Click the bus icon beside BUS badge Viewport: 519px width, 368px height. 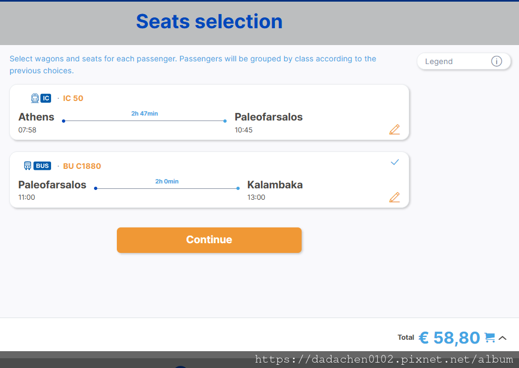pos(28,166)
